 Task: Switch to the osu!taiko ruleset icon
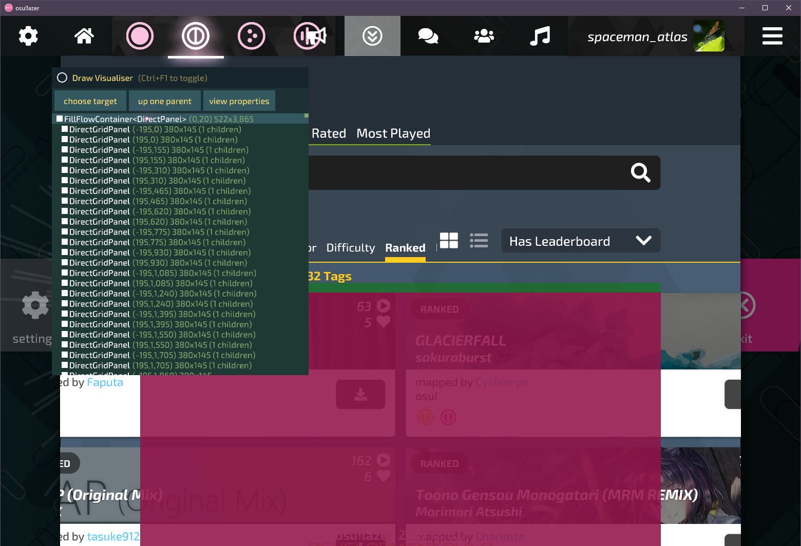coord(196,36)
